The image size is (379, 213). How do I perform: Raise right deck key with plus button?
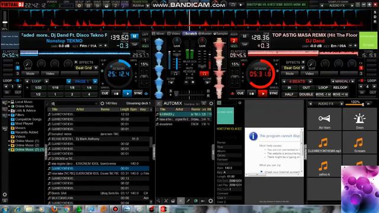(355, 46)
